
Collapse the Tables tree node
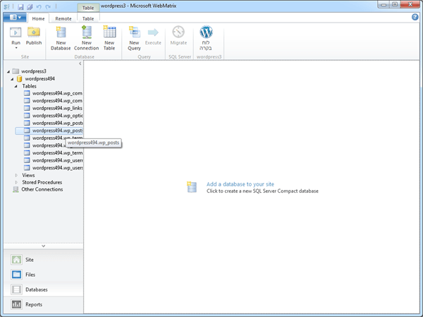[16, 86]
